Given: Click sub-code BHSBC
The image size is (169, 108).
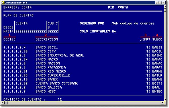Looking at the screenshot, I should [157, 91].
